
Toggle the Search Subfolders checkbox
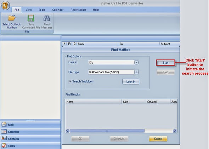[x=70, y=81]
